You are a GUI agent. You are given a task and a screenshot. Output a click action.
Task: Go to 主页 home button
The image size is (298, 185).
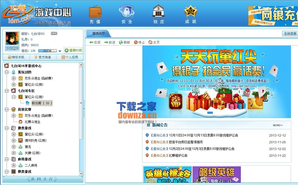tap(154, 42)
